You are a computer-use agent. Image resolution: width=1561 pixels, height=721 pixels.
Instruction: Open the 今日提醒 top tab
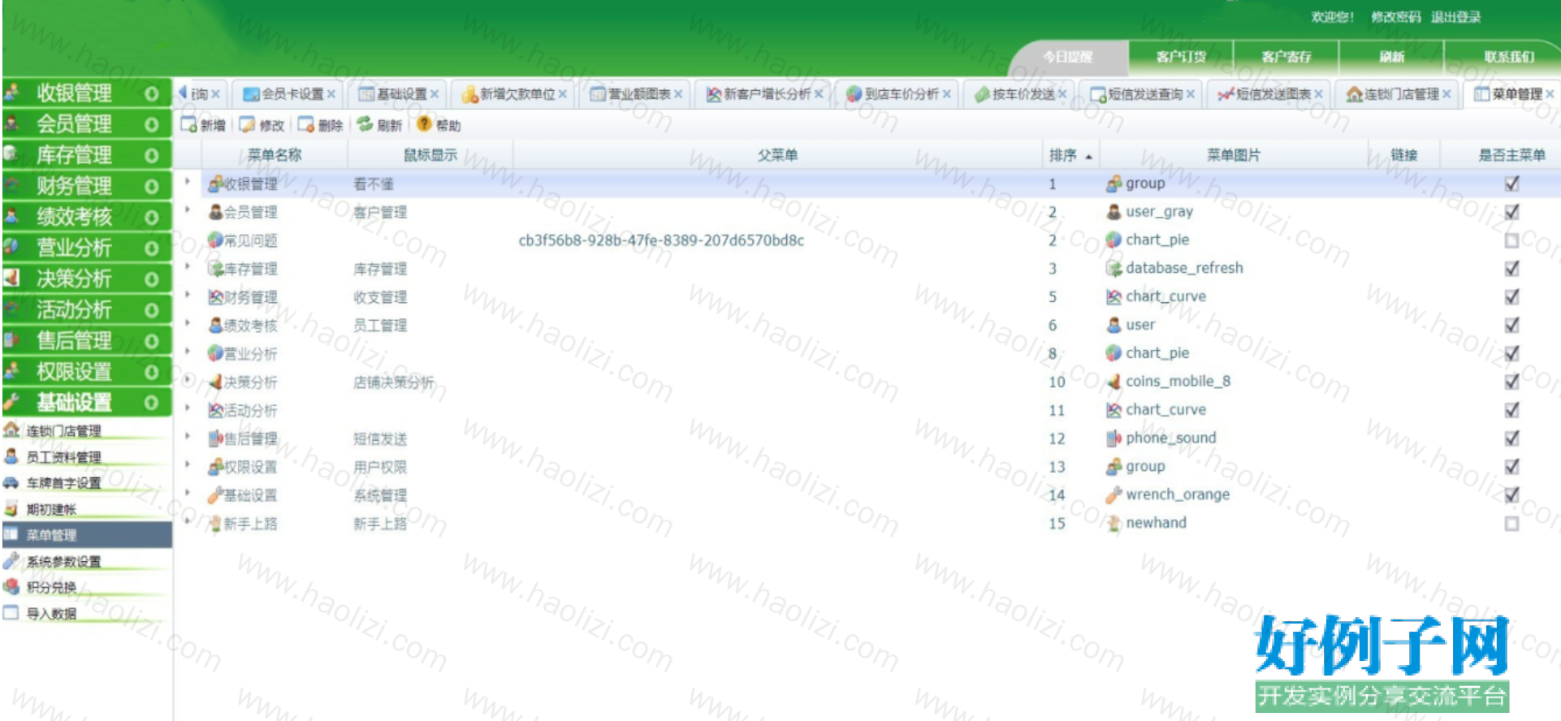tap(1067, 57)
